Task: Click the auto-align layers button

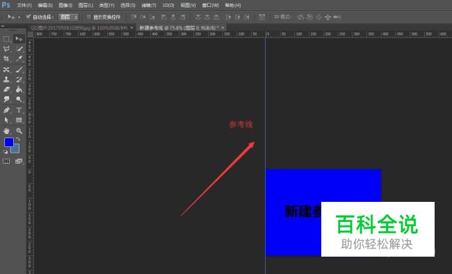Action: [x=261, y=17]
